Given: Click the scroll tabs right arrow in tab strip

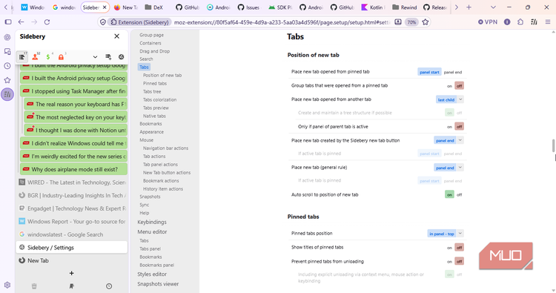Looking at the screenshot, I should pos(457,7).
